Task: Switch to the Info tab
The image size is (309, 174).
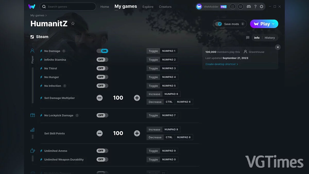Action: [257, 38]
